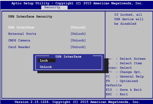This screenshot has width=153, height=104.
Task: Click the USB Interface Security heading
Action: tap(30, 16)
